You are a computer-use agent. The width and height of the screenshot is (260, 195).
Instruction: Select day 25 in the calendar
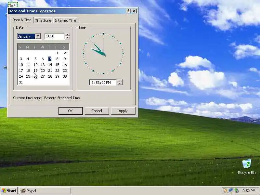[28, 76]
